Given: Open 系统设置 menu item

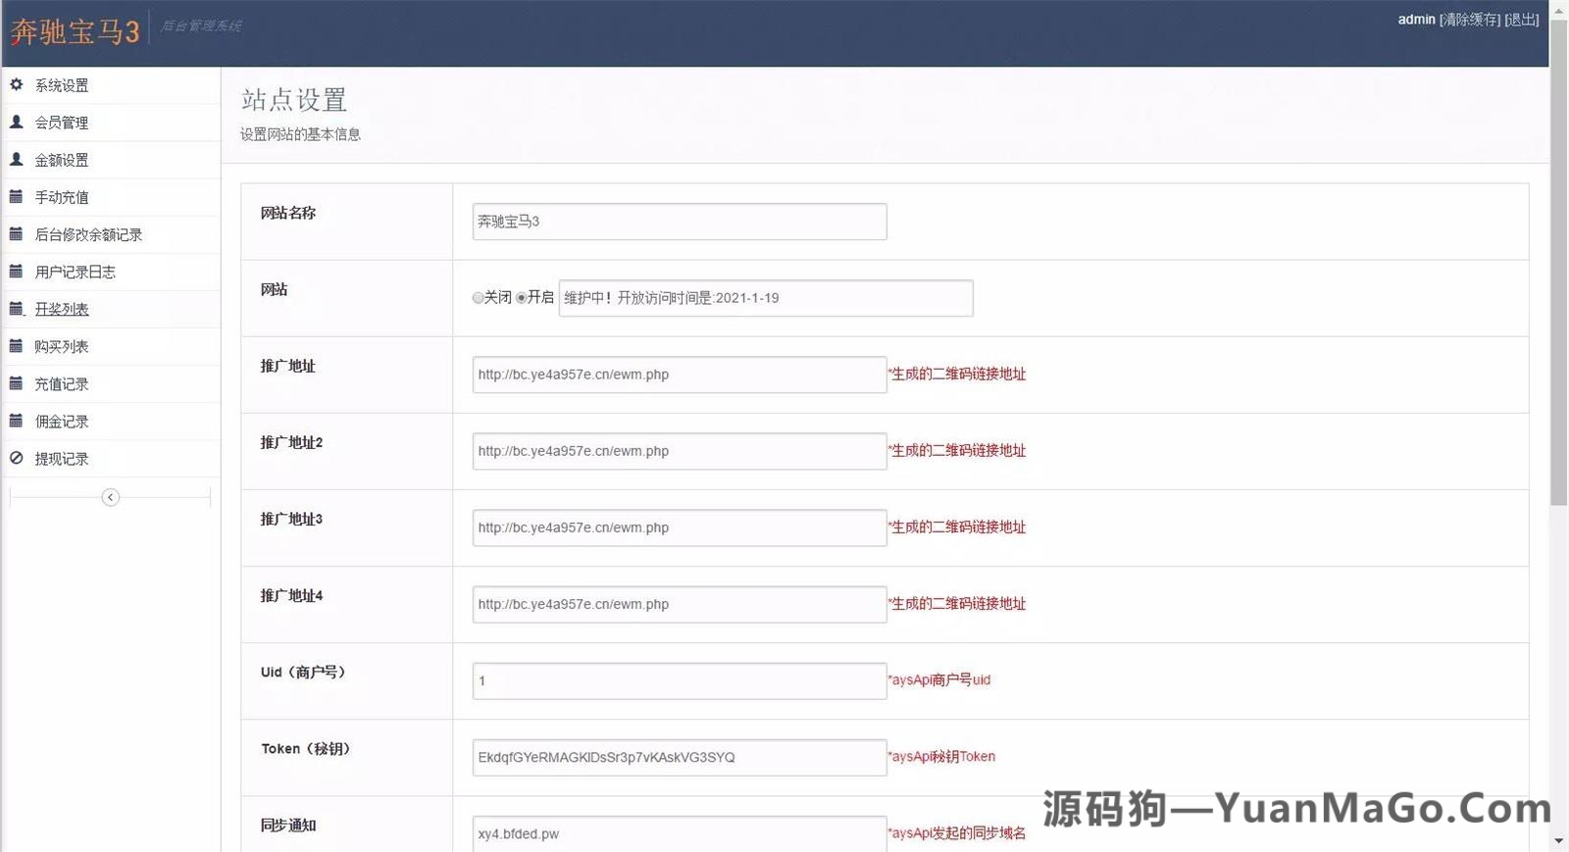Looking at the screenshot, I should (x=62, y=85).
